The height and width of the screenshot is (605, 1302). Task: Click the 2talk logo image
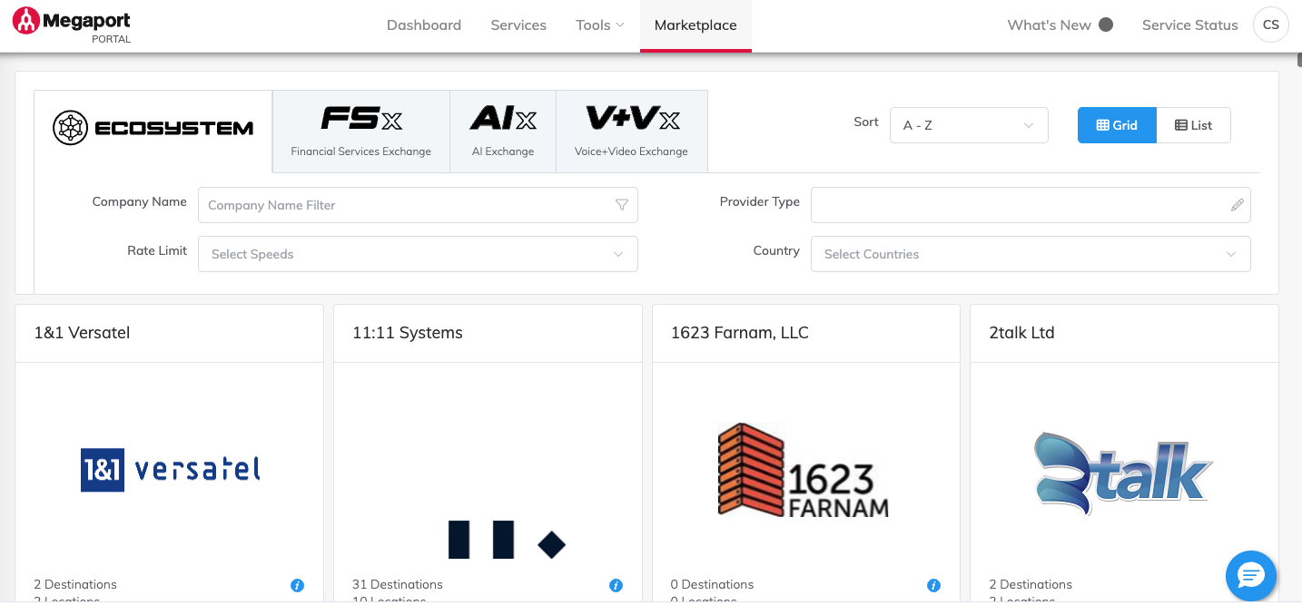point(1124,473)
